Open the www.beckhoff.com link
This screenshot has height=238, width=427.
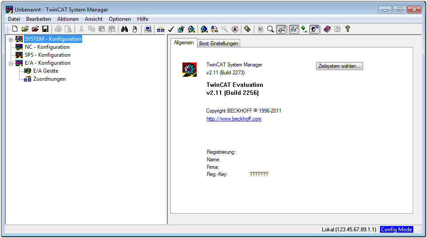pyautogui.click(x=233, y=119)
